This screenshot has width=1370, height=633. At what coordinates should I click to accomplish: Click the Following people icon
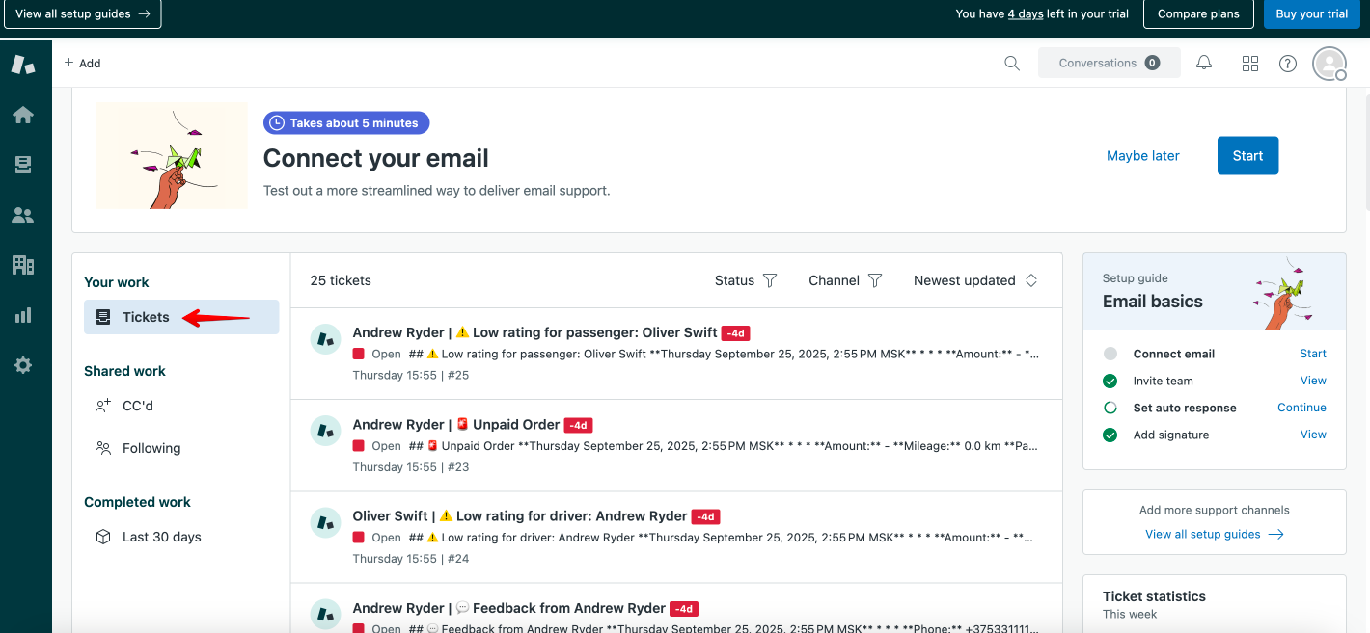tap(103, 448)
